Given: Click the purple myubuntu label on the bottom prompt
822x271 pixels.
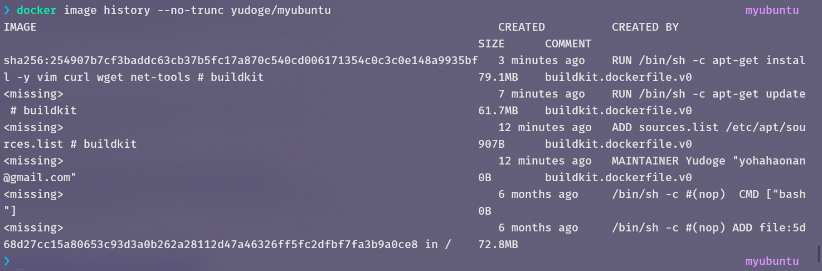Looking at the screenshot, I should click(x=772, y=261).
